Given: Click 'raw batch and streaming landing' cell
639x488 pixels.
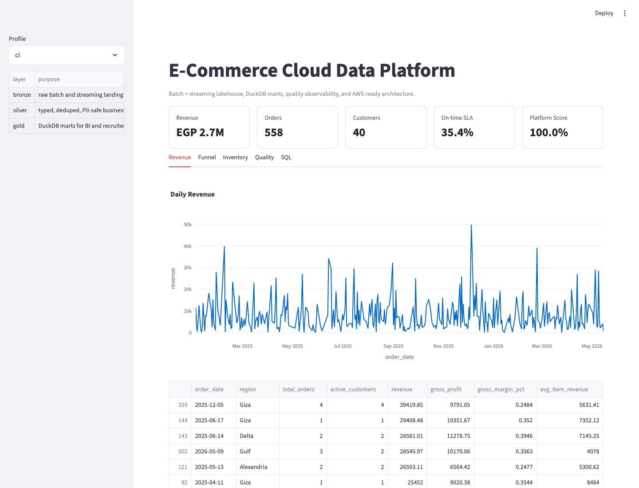Looking at the screenshot, I should pos(79,95).
